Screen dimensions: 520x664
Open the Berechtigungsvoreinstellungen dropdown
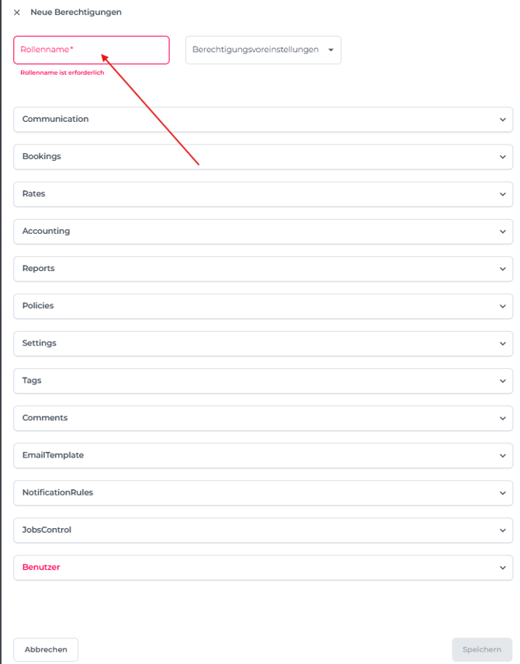[262, 50]
